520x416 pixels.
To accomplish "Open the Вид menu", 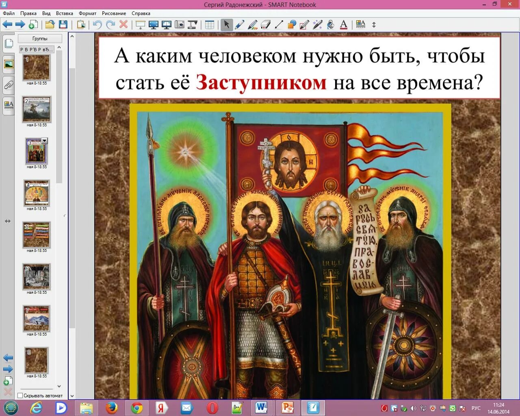I will coord(46,13).
